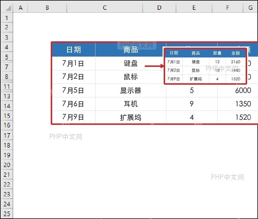The width and height of the screenshot is (258, 219).
Task: Select column F header
Action: point(228,7)
